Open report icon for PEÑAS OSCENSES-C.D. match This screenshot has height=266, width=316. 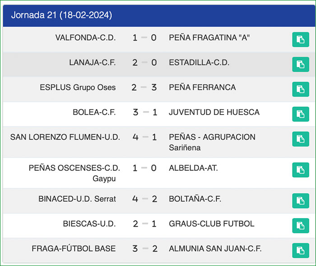tap(300, 170)
